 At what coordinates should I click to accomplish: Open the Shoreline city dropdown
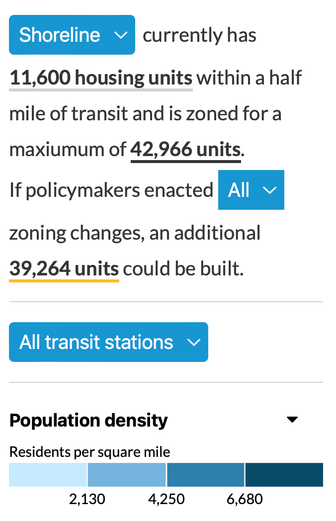click(x=72, y=35)
